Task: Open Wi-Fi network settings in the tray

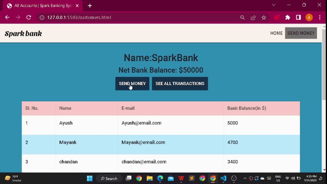Action: click(287, 178)
